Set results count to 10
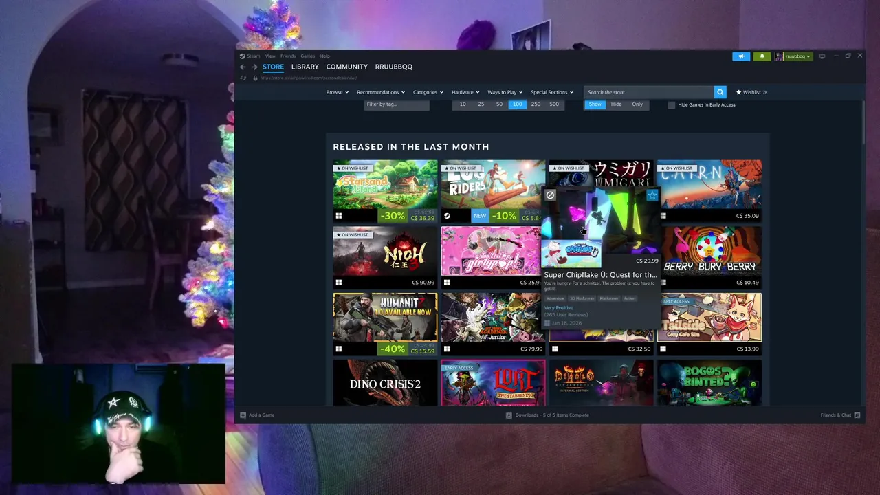The height and width of the screenshot is (495, 880). click(x=463, y=104)
